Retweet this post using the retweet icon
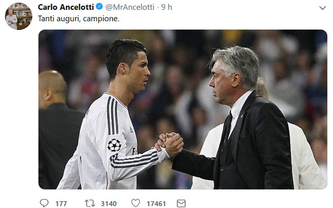This screenshot has width=333, height=208. [x=90, y=203]
